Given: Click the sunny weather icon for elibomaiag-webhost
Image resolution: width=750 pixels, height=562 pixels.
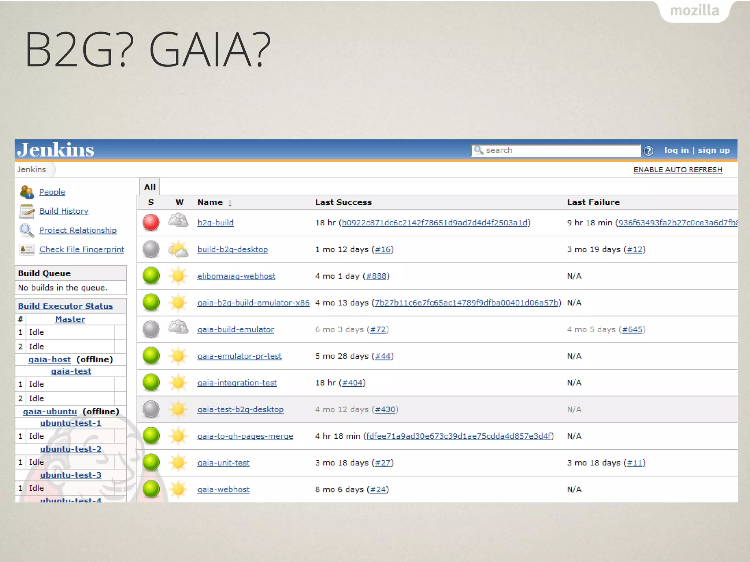Looking at the screenshot, I should pyautogui.click(x=178, y=276).
